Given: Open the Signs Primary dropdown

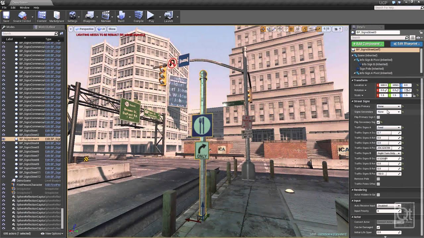Looking at the screenshot, I should [389, 106].
